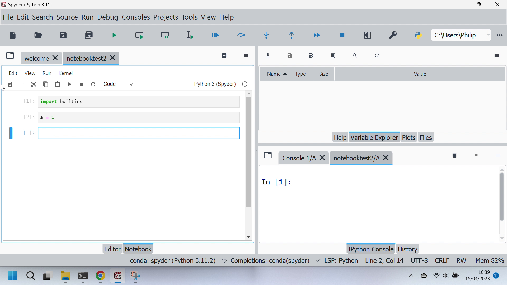Restart the notebook kernel with the refresh icon

[93, 84]
